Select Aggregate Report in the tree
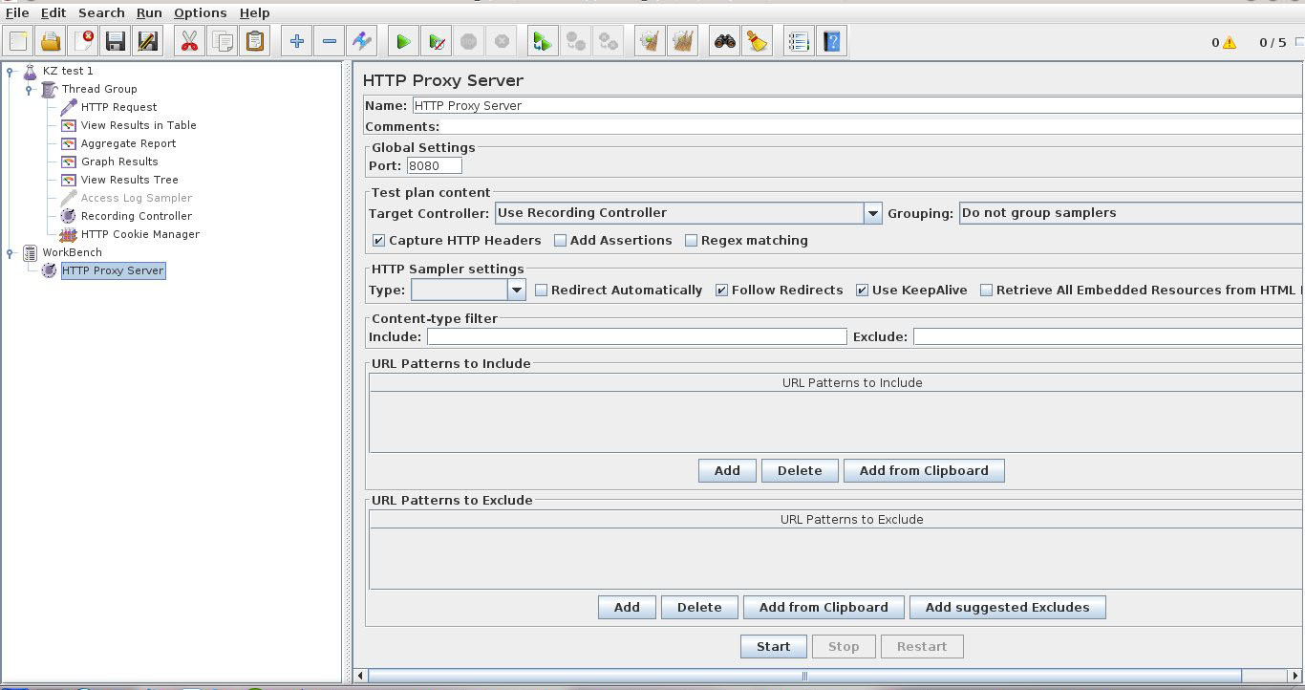 coord(128,143)
